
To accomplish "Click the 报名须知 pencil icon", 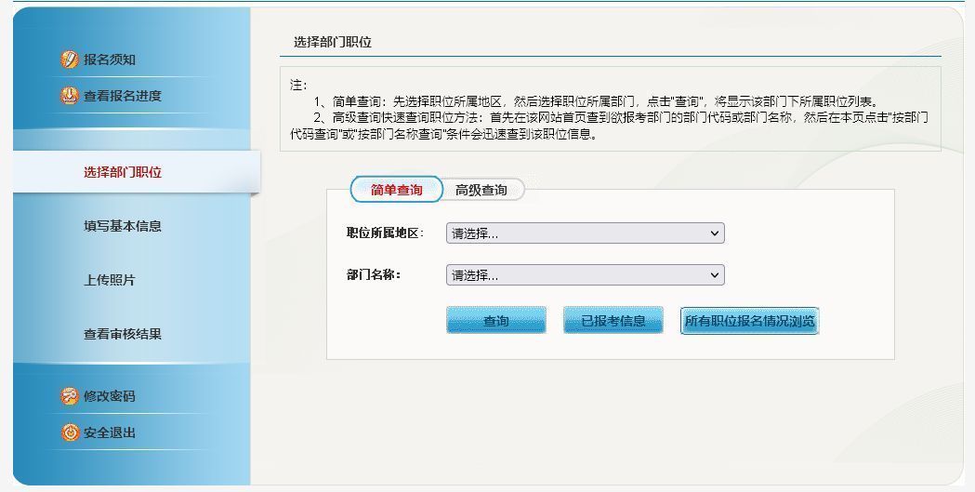I will click(69, 60).
